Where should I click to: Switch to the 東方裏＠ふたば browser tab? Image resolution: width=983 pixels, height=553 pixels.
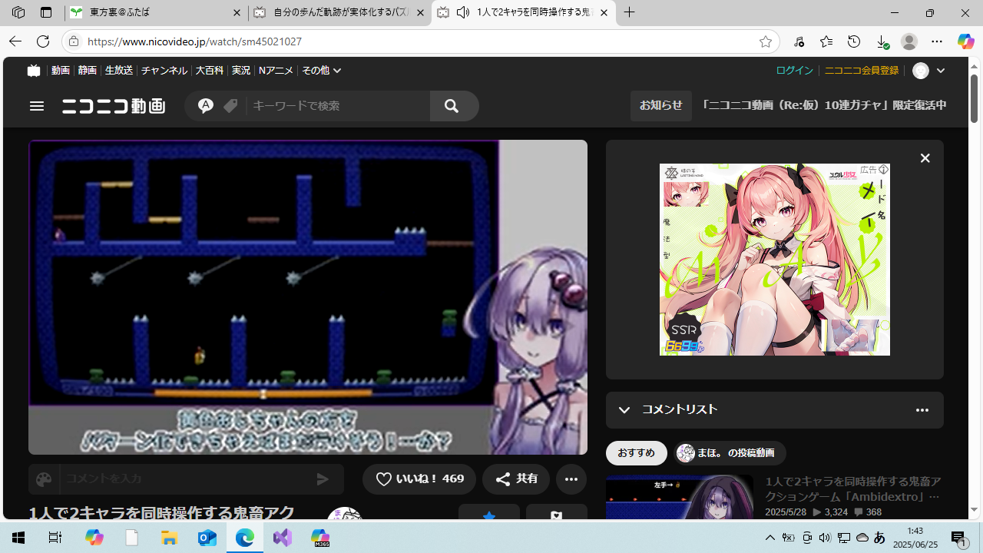point(156,13)
